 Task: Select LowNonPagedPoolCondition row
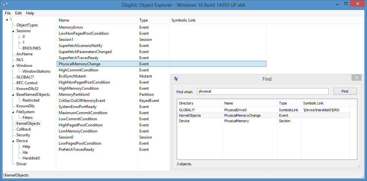(161, 33)
